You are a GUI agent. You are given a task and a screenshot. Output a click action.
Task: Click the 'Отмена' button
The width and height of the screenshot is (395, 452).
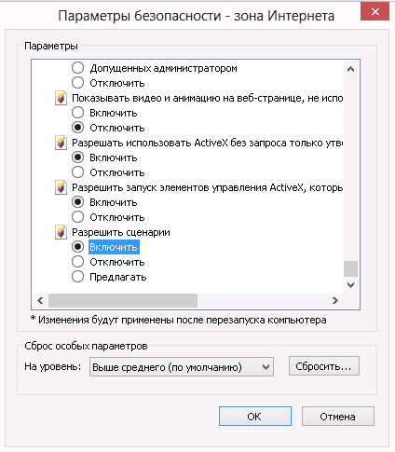pos(338,417)
